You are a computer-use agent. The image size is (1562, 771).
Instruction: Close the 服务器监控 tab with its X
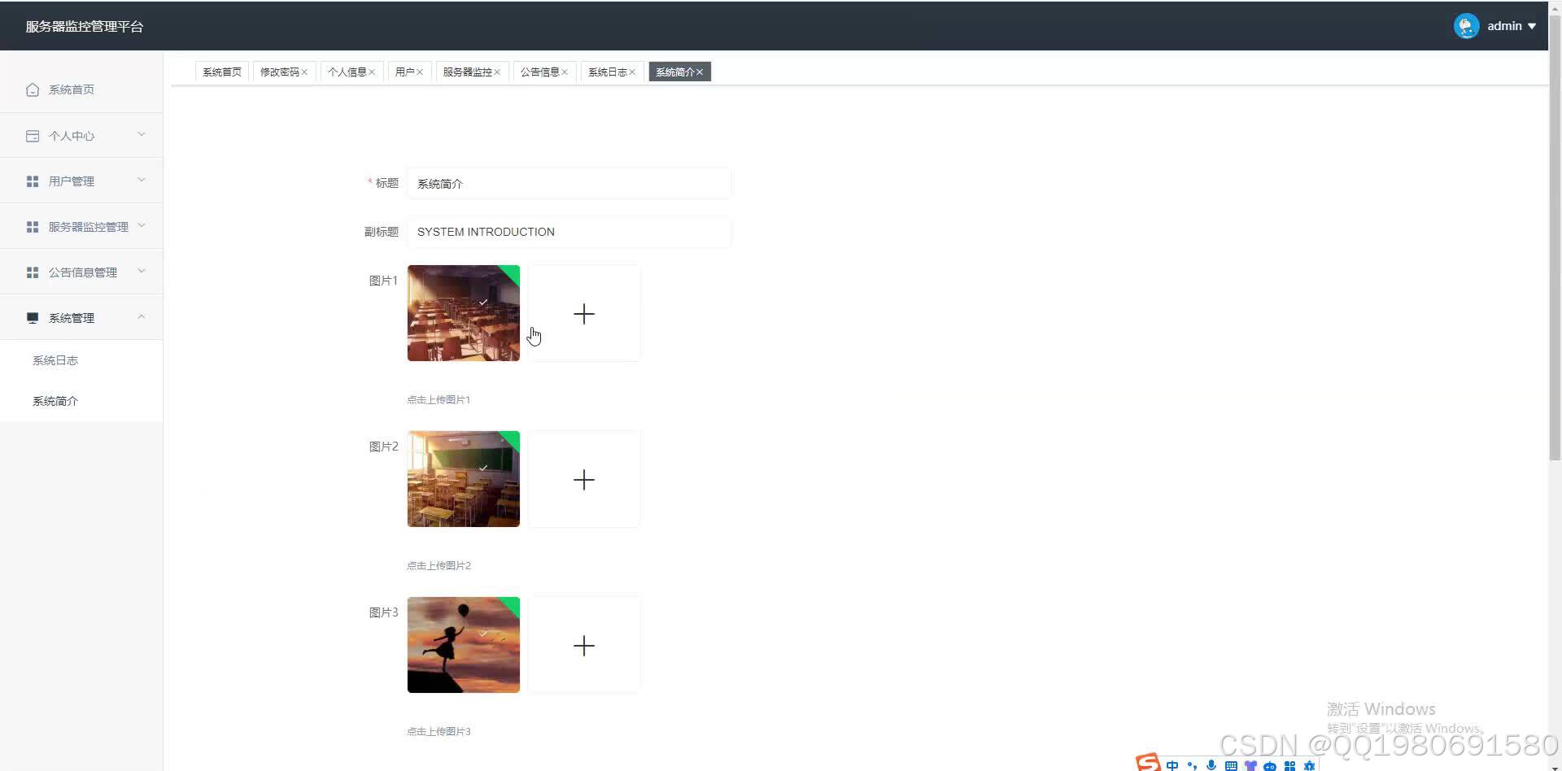point(497,72)
